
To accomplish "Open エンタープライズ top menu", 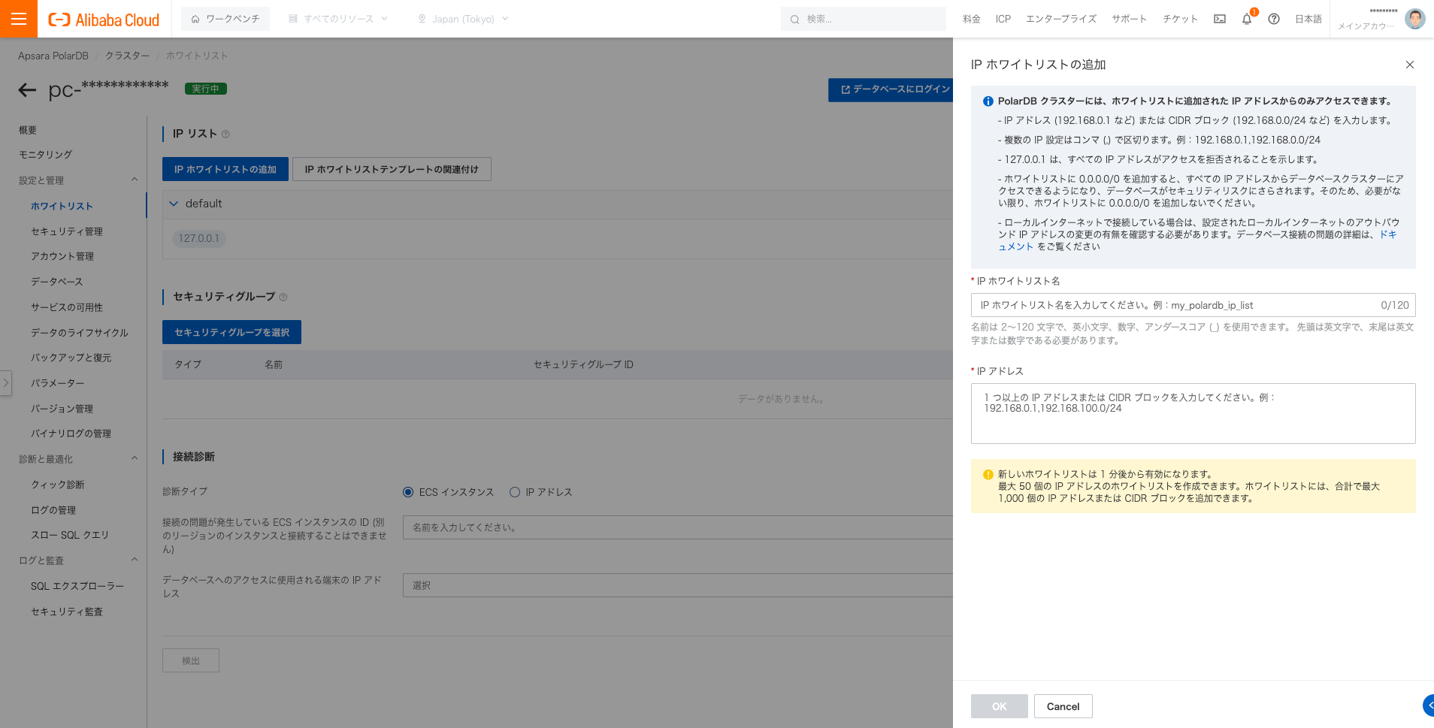I will coord(1061,19).
